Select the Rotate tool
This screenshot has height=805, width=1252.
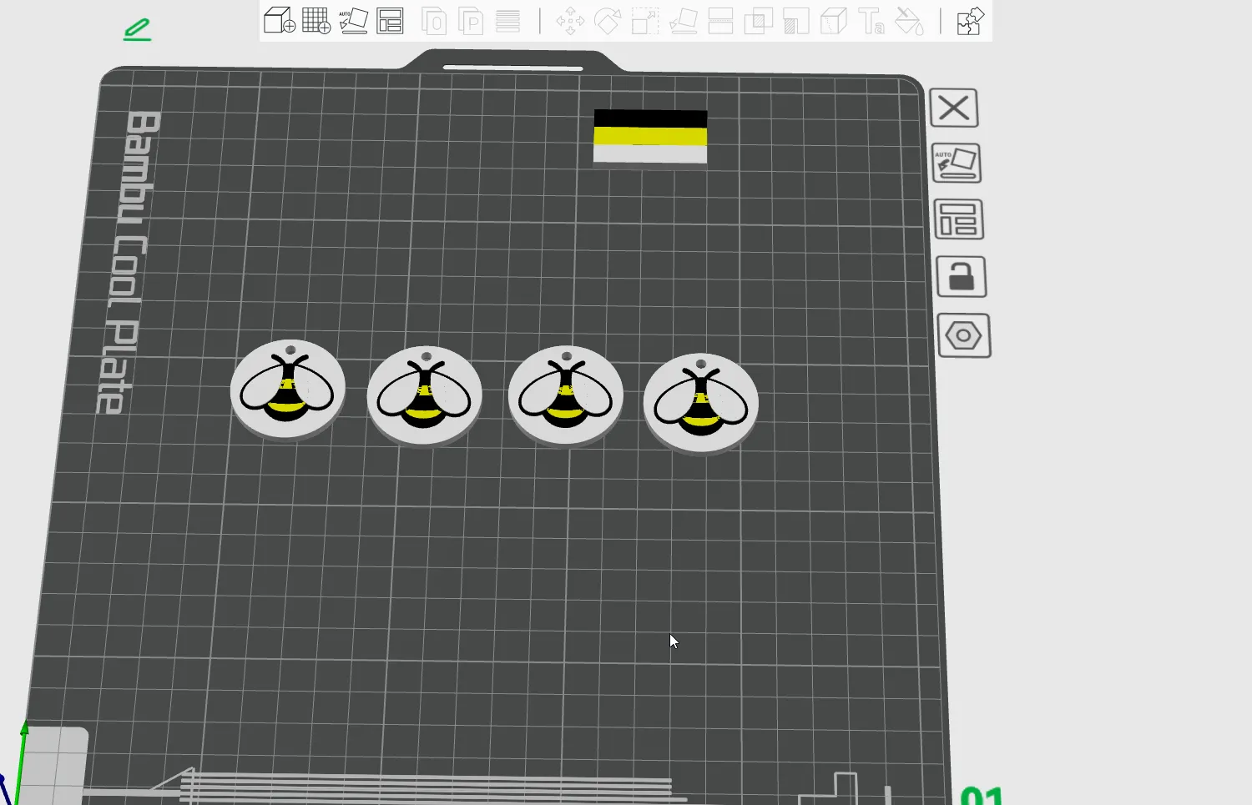point(608,20)
